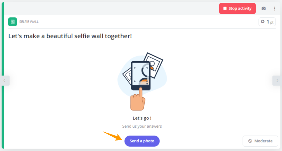The image size is (282, 151).
Task: Click the phone selfie illustration
Action: coord(141,76)
